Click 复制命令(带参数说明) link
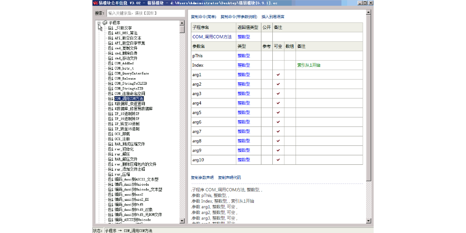466x233 pixels. pos(239,17)
